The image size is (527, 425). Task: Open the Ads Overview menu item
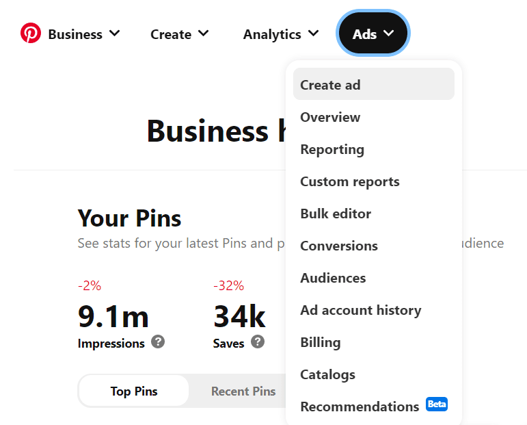(x=330, y=117)
